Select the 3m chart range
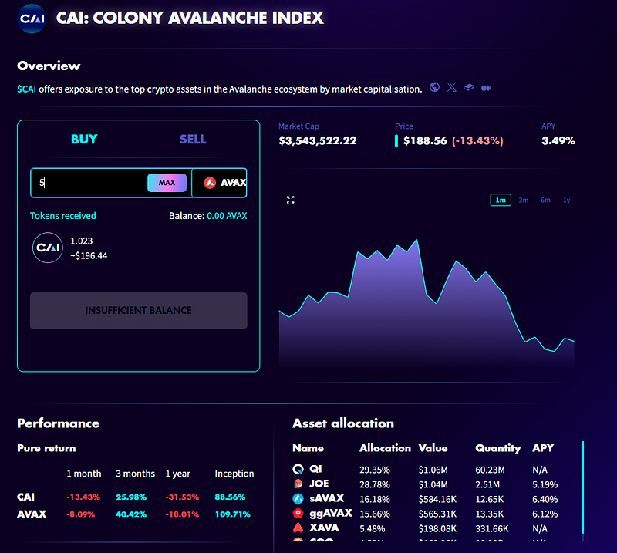Screen dimensions: 617x553 point(524,201)
